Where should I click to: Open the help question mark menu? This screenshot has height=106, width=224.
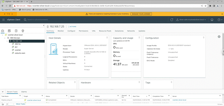point(220,20)
